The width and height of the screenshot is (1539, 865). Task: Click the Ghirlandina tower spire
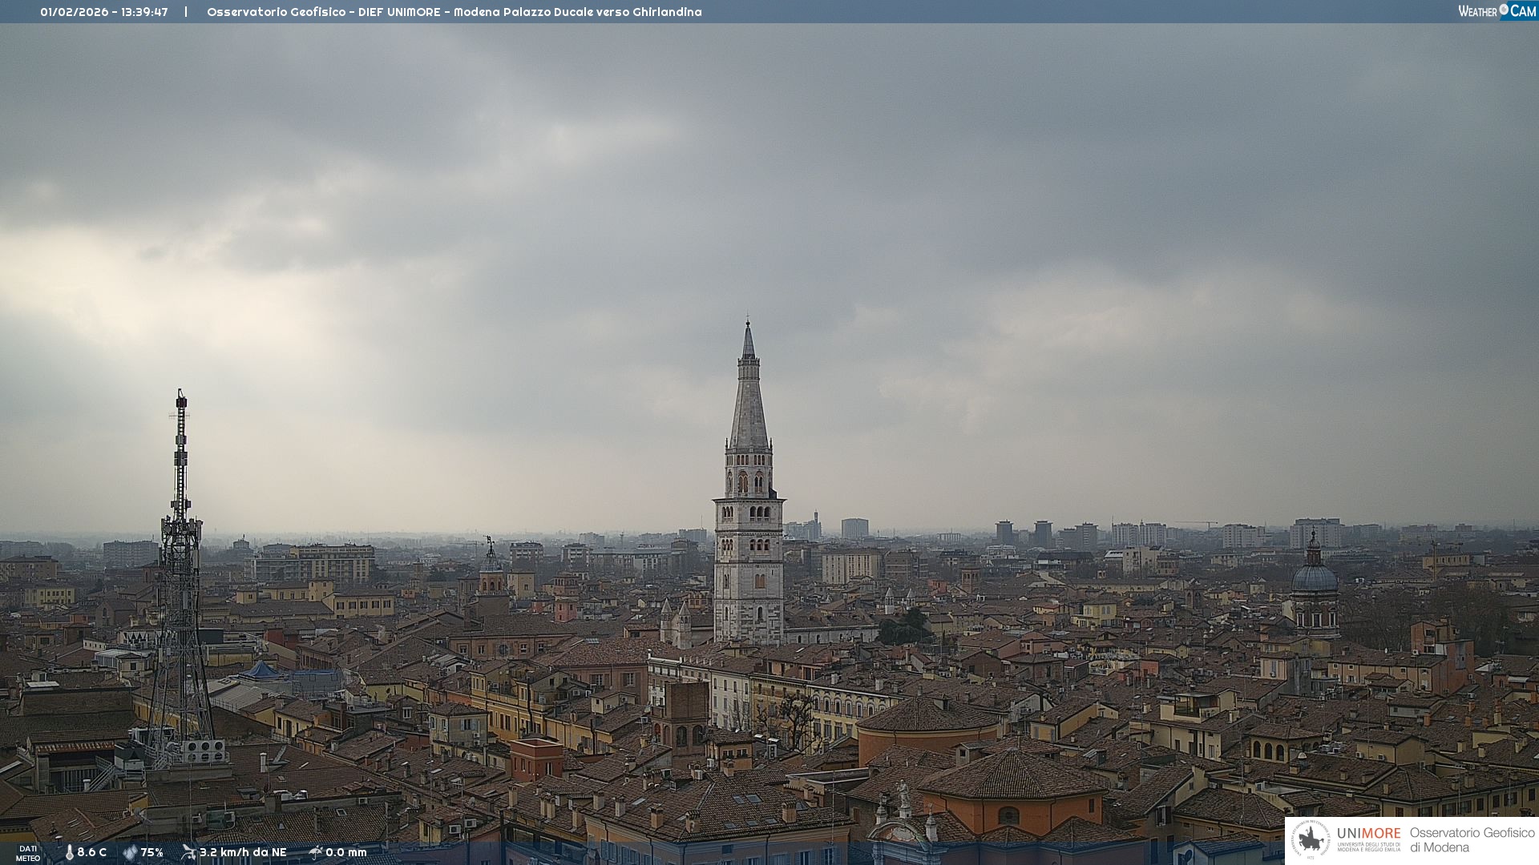pos(749,392)
